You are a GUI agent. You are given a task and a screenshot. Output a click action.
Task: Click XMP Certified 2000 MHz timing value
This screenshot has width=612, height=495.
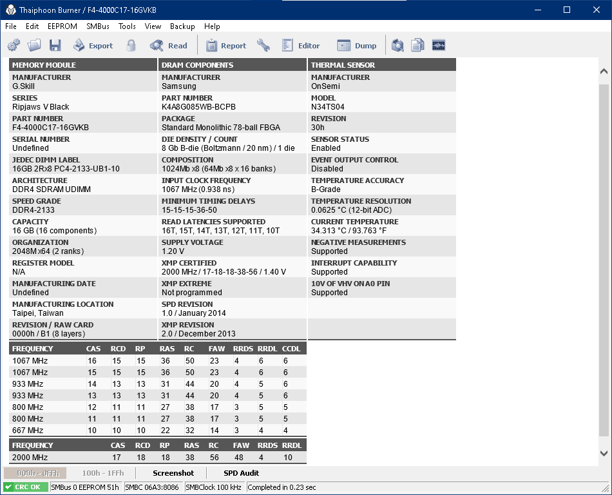224,272
